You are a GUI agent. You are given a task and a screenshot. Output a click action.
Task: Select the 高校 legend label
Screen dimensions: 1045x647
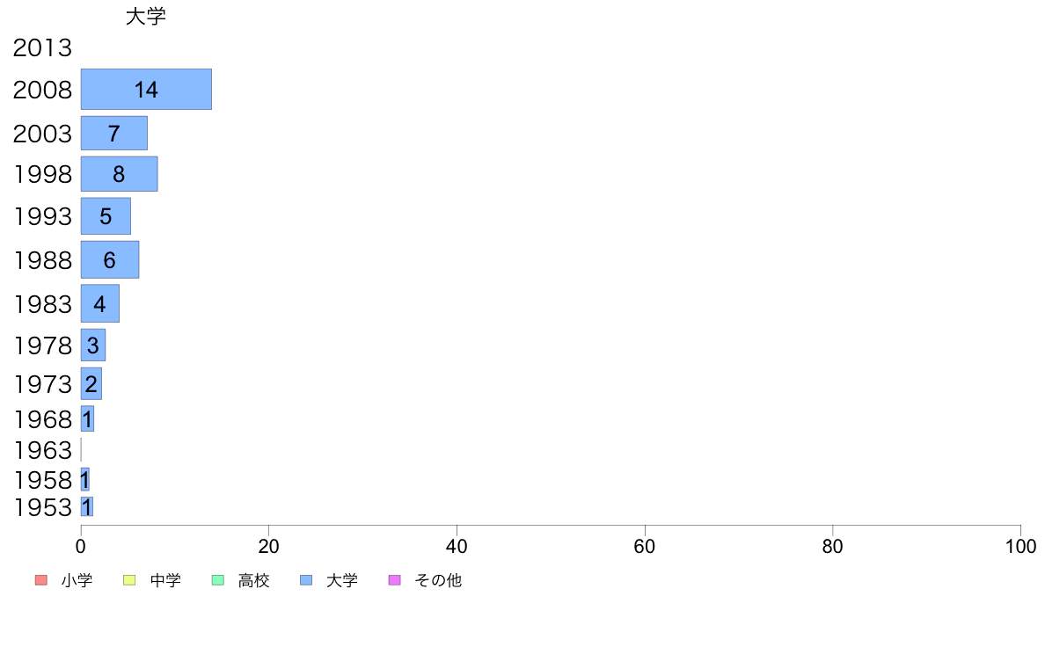click(x=254, y=580)
